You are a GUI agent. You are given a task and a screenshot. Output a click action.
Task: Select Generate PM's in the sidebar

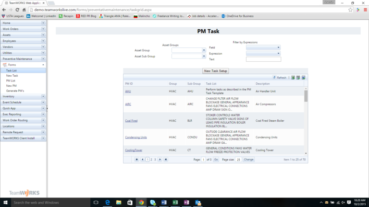pos(15,91)
